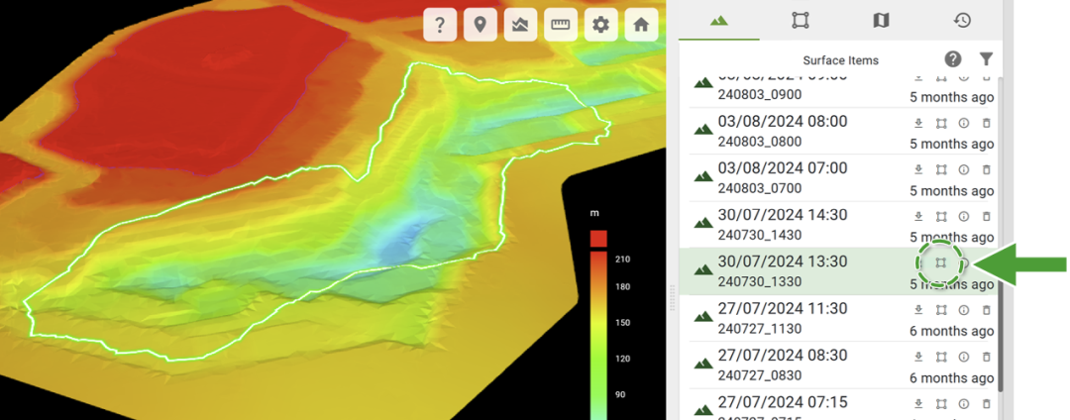Open Surface Items help icon

point(953,59)
